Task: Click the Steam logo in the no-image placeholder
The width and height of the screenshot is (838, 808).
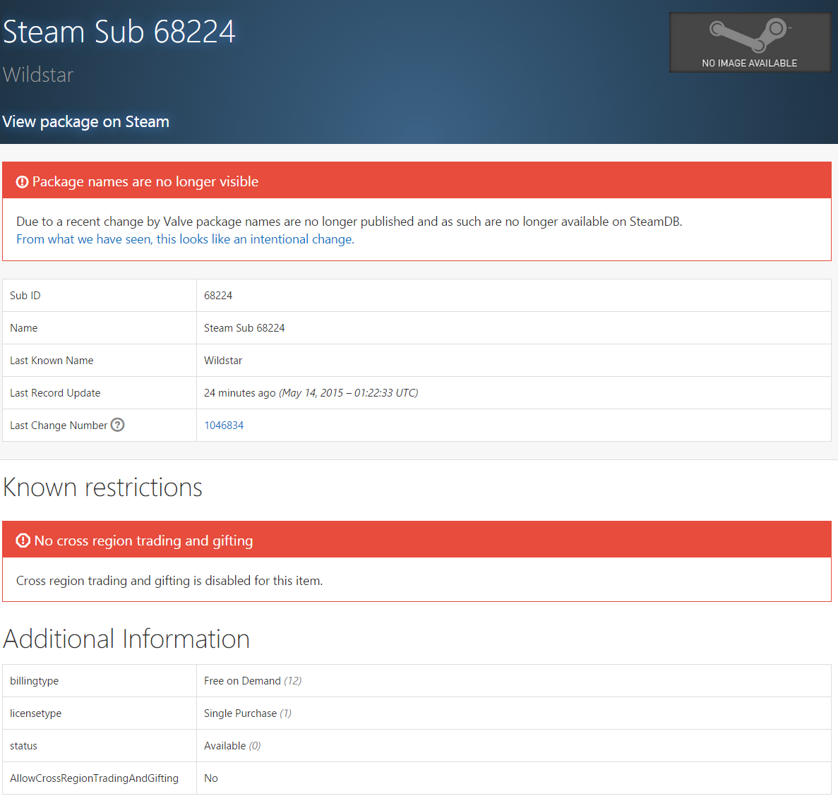Action: pyautogui.click(x=750, y=35)
